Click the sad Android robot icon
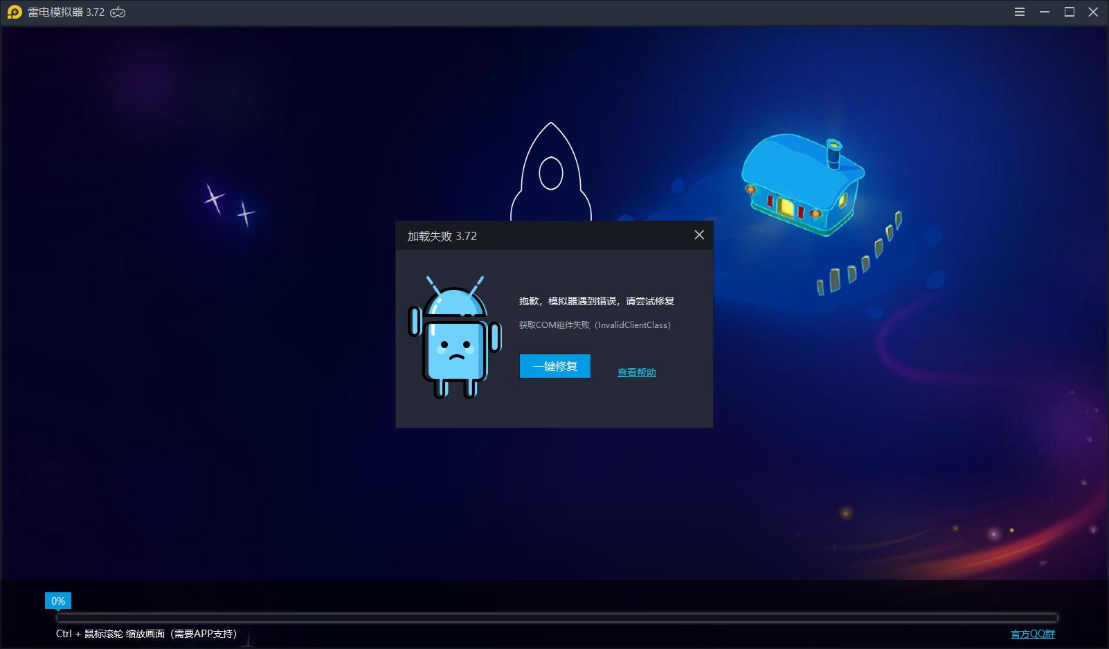The height and width of the screenshot is (649, 1109). [454, 338]
